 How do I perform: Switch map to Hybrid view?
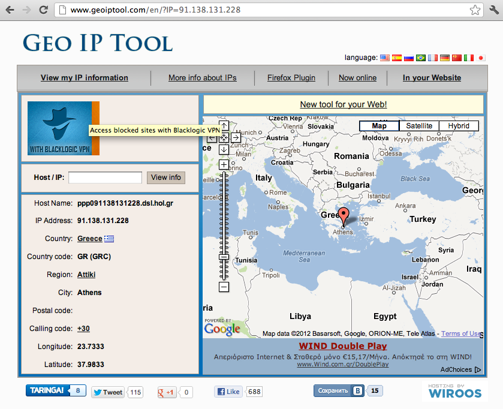[459, 126]
